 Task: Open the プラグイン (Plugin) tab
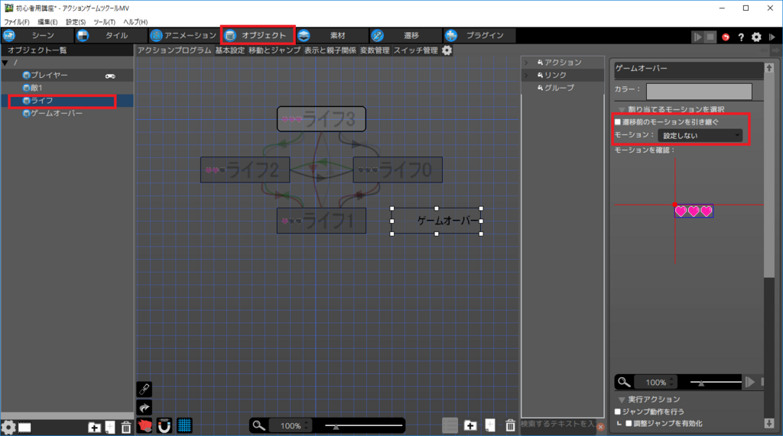point(479,35)
